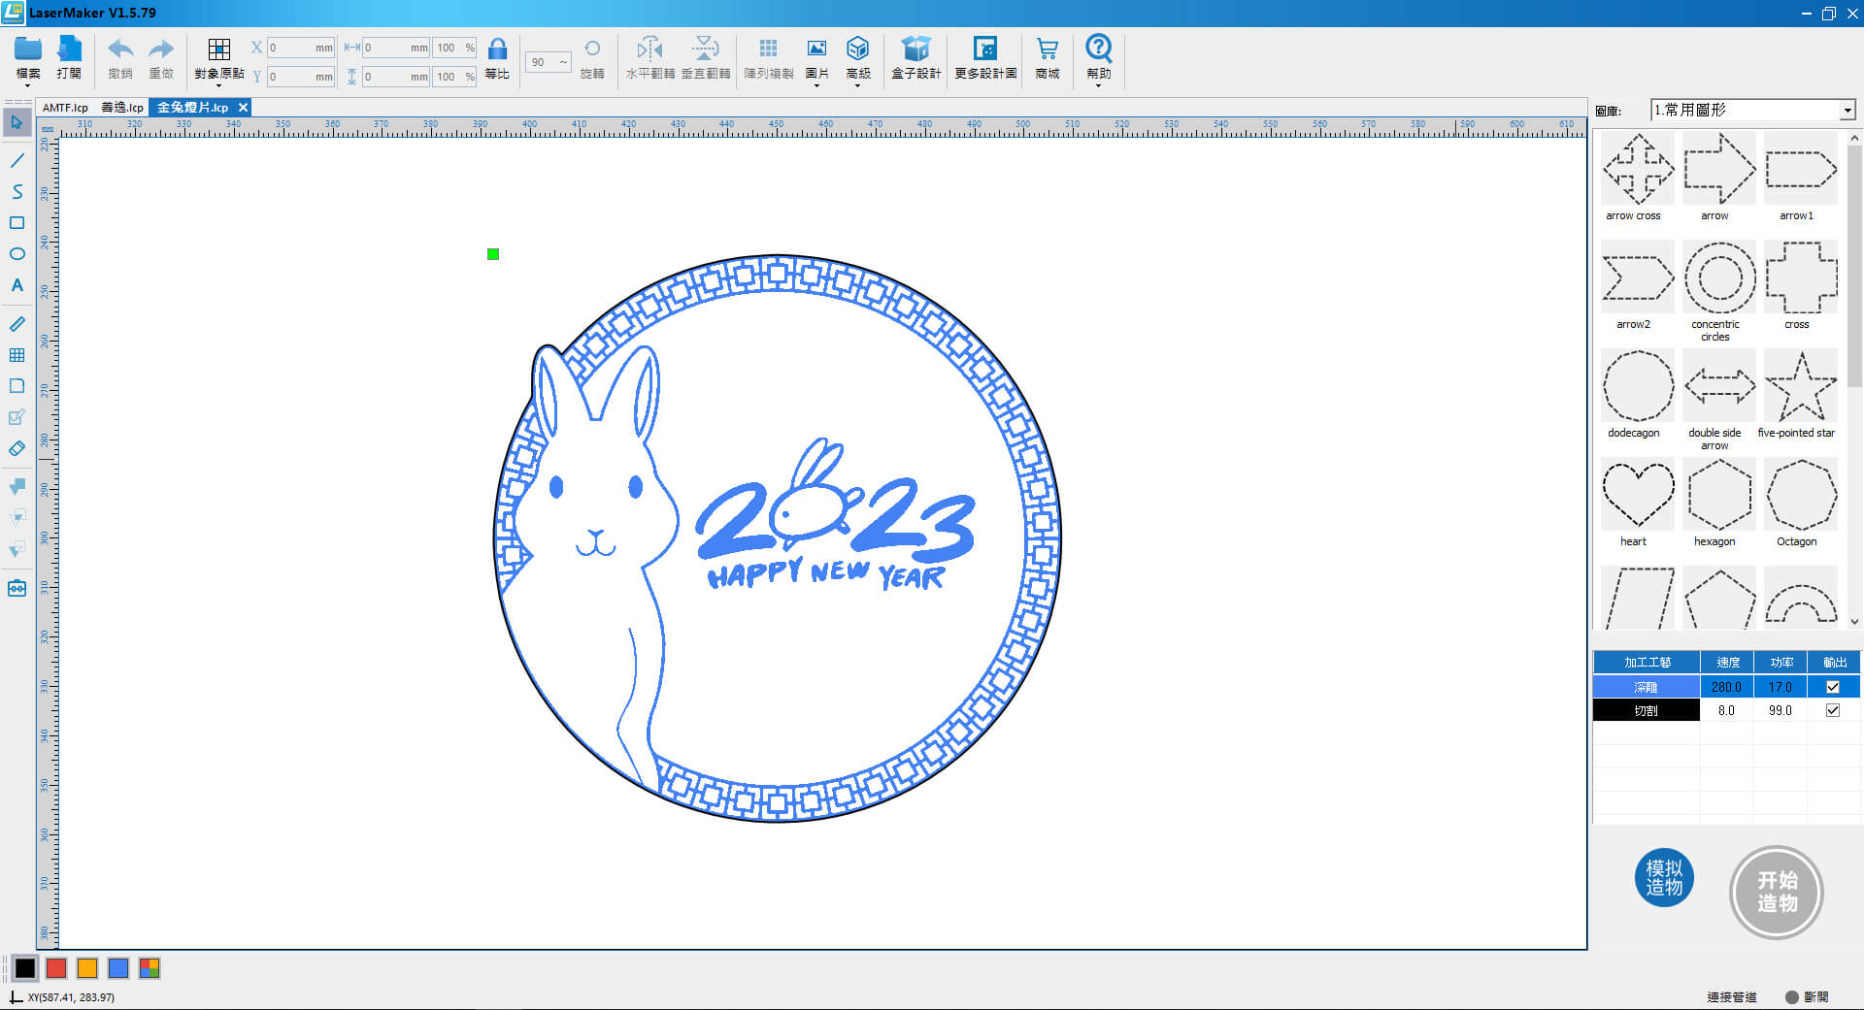Open the box design tool
Image resolution: width=1864 pixels, height=1010 pixels.
[915, 49]
